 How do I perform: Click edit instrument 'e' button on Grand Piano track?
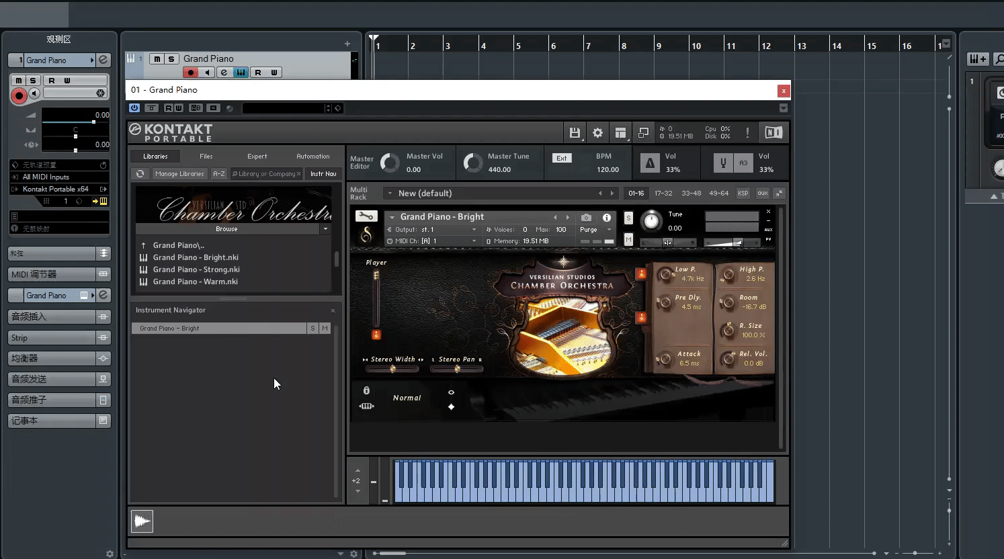tap(224, 73)
